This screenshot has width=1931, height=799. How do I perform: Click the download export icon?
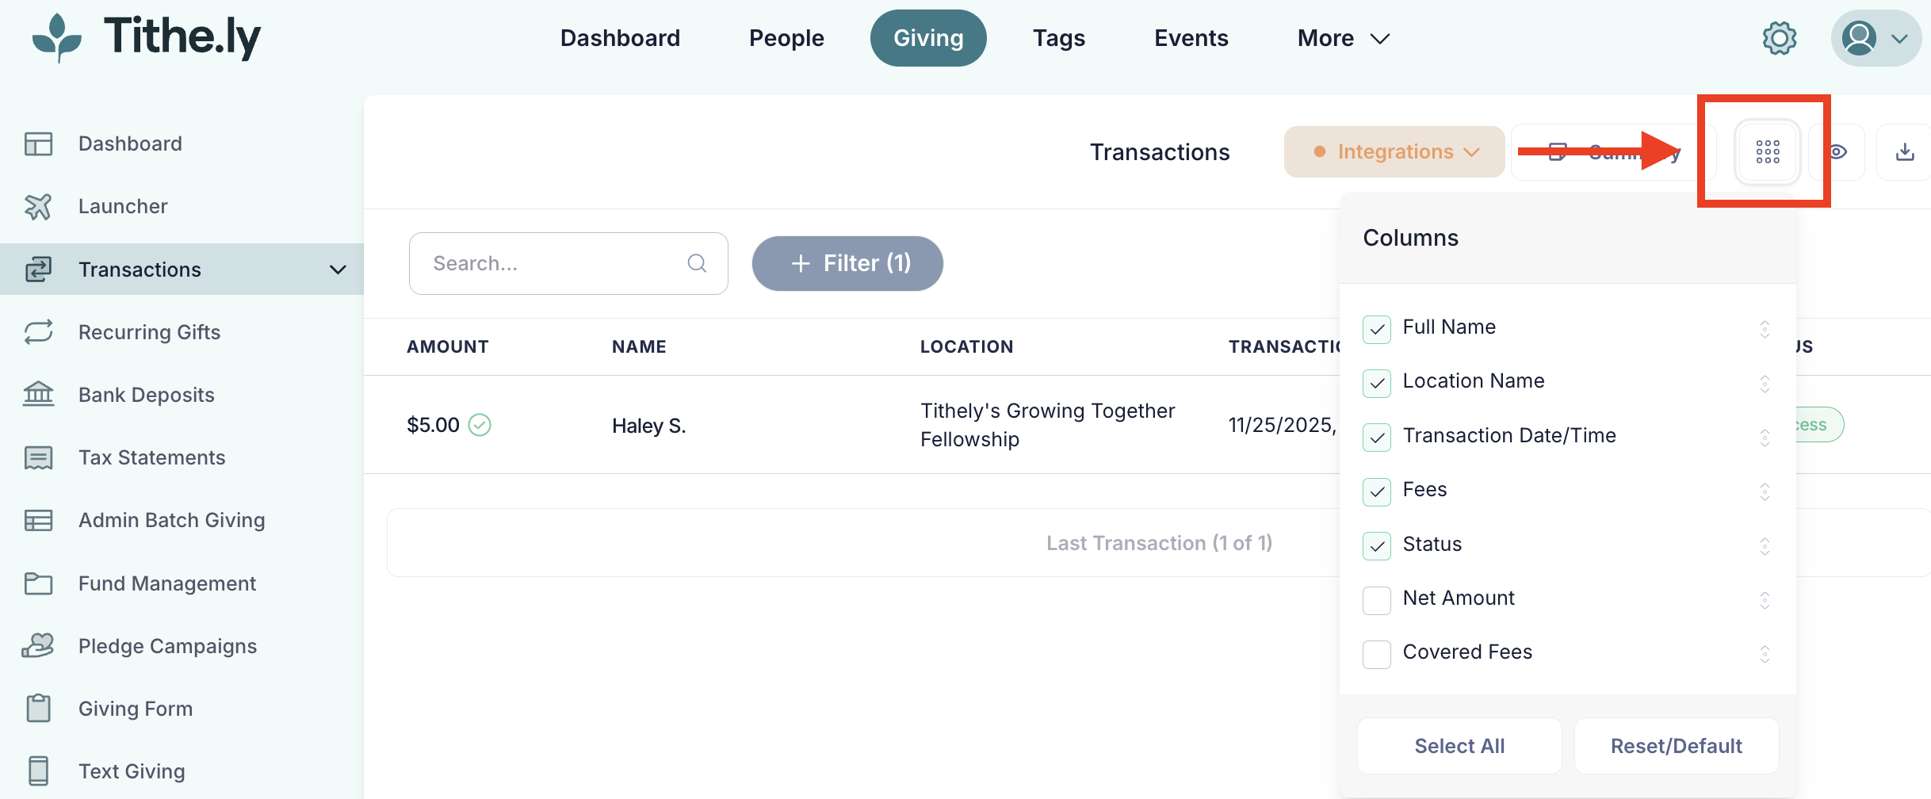pyautogui.click(x=1905, y=151)
